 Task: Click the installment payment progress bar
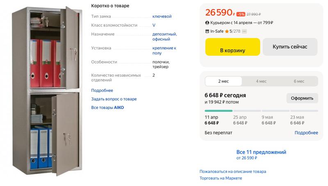[261, 111]
